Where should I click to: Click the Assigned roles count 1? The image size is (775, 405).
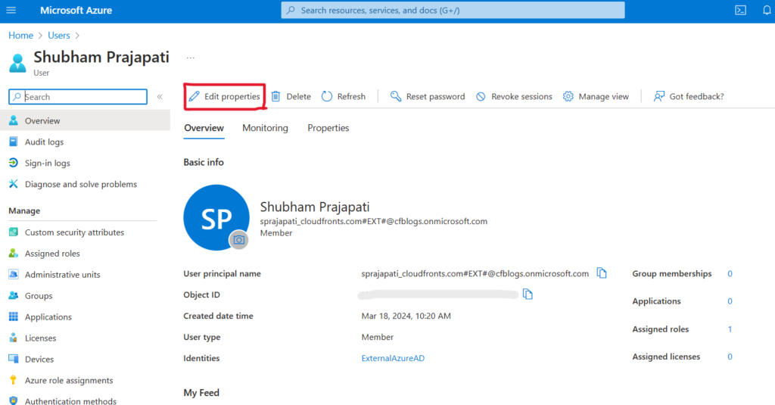coord(730,329)
